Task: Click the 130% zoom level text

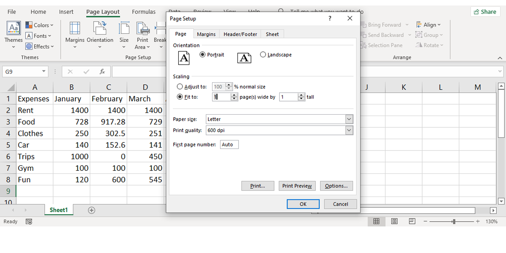Action: tap(492, 221)
